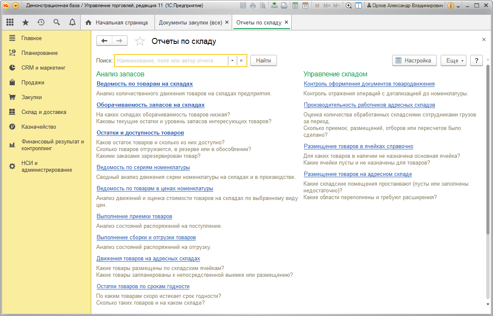493x316 pixels.
Task: Open the calculator in the title bar
Action: click(x=295, y=5)
